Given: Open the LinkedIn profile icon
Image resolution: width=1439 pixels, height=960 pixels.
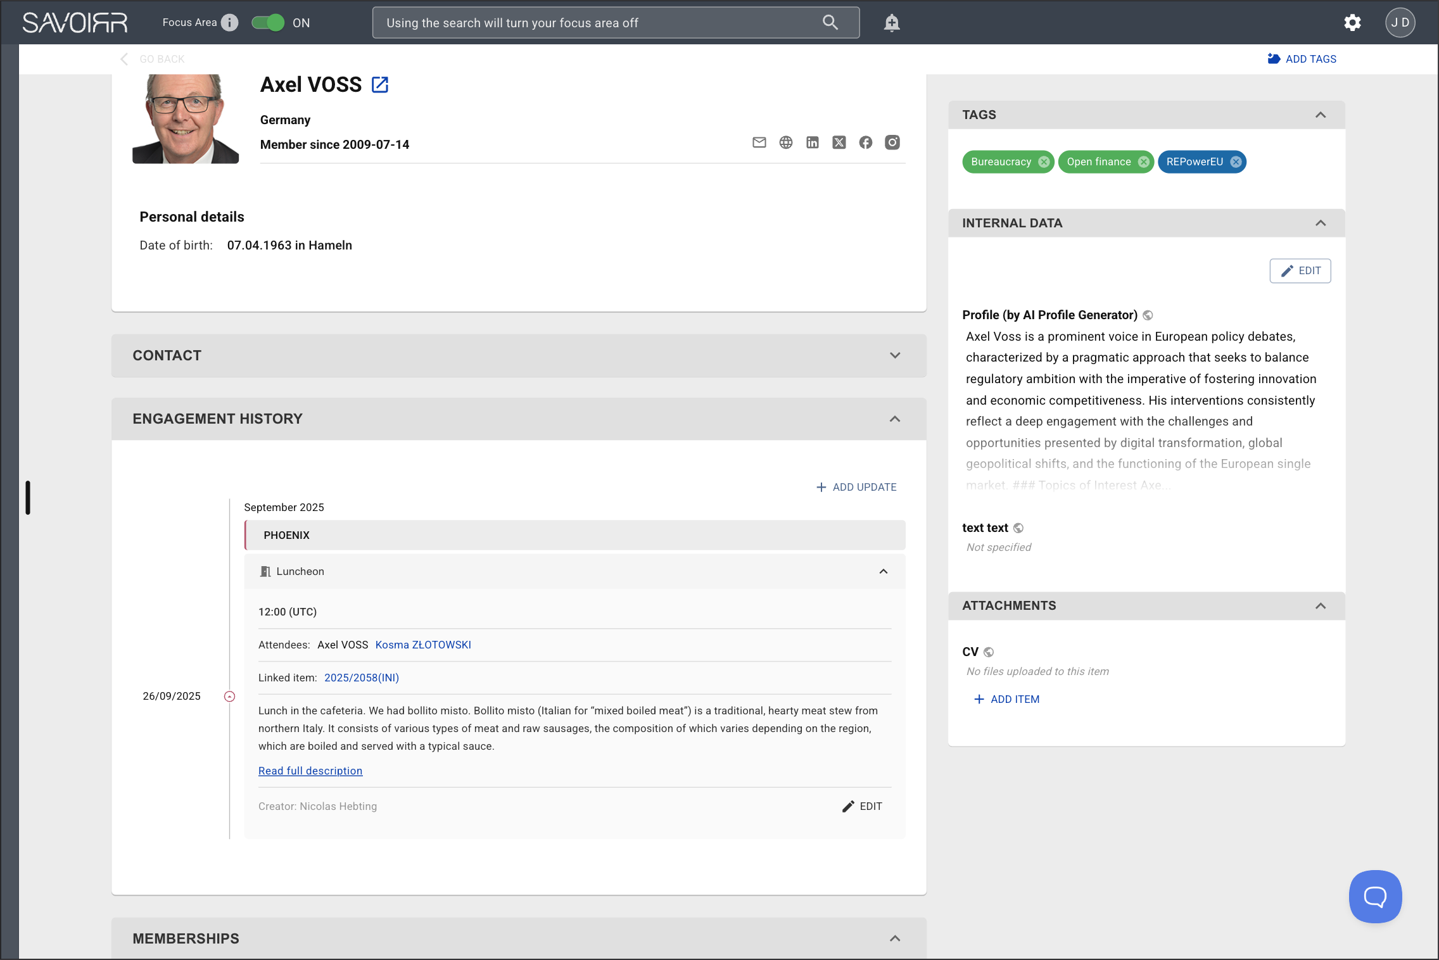Looking at the screenshot, I should pyautogui.click(x=812, y=142).
